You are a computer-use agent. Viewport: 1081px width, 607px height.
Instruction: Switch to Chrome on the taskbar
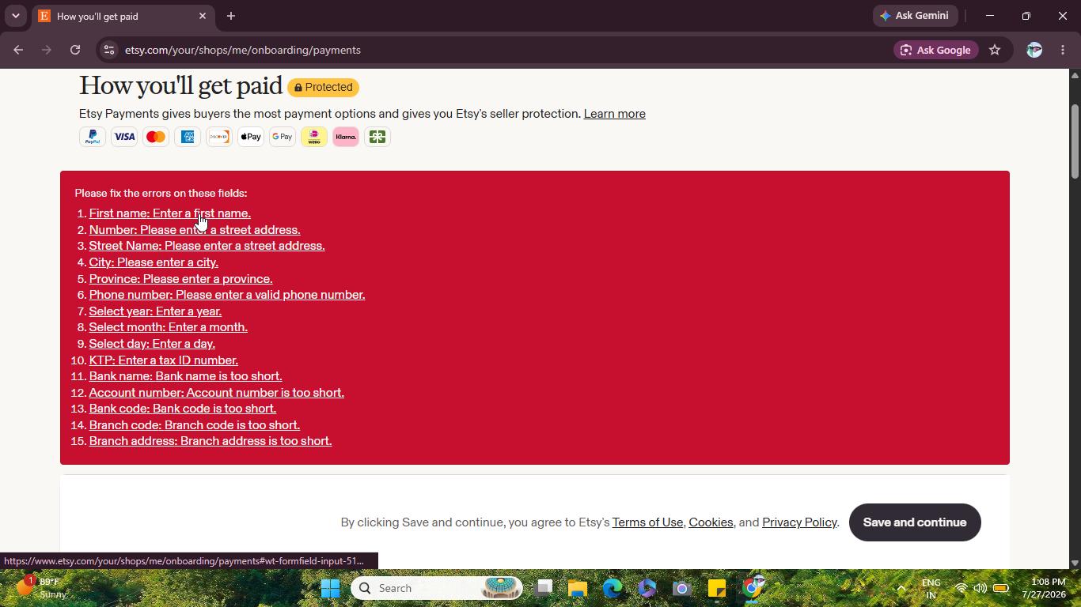[x=752, y=588]
